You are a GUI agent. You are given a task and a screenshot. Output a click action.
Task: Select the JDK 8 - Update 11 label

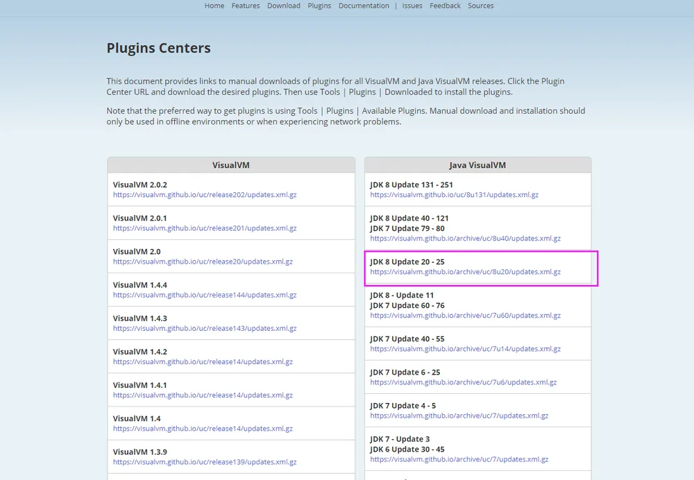(402, 295)
